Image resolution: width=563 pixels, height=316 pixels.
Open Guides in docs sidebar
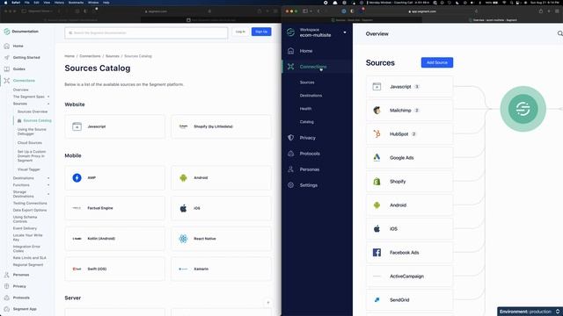pos(19,68)
